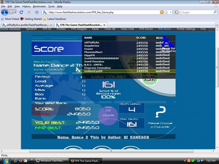Viewport: 219px width, 164px height.
Task: Open the History menu
Action: [26, 6]
